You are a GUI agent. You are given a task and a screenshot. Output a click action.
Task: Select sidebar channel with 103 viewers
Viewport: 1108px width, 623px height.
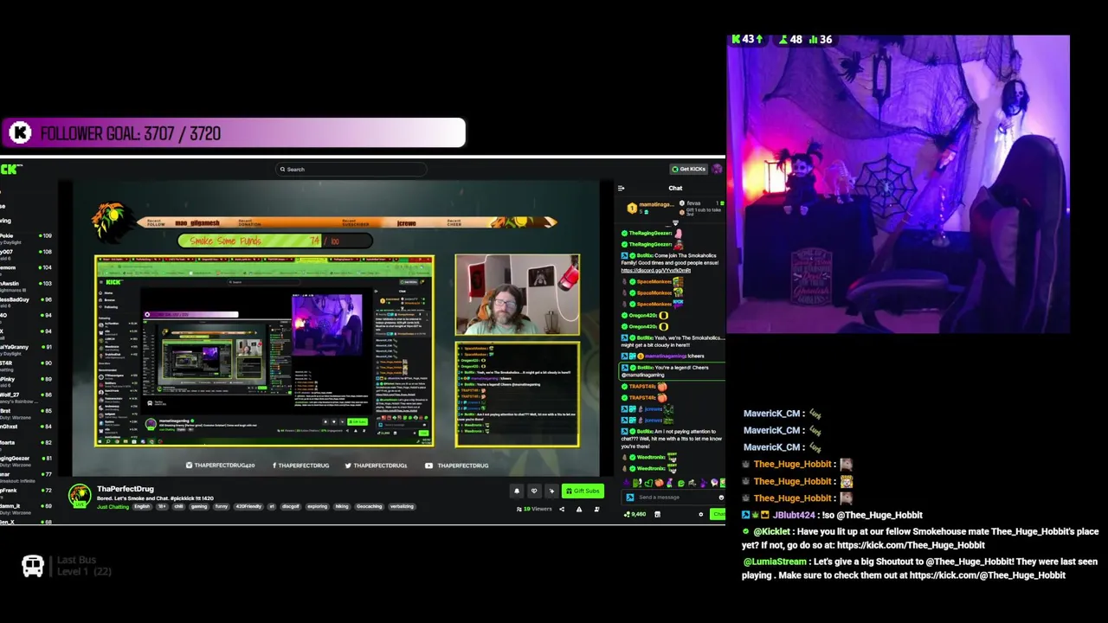pyautogui.click(x=26, y=286)
